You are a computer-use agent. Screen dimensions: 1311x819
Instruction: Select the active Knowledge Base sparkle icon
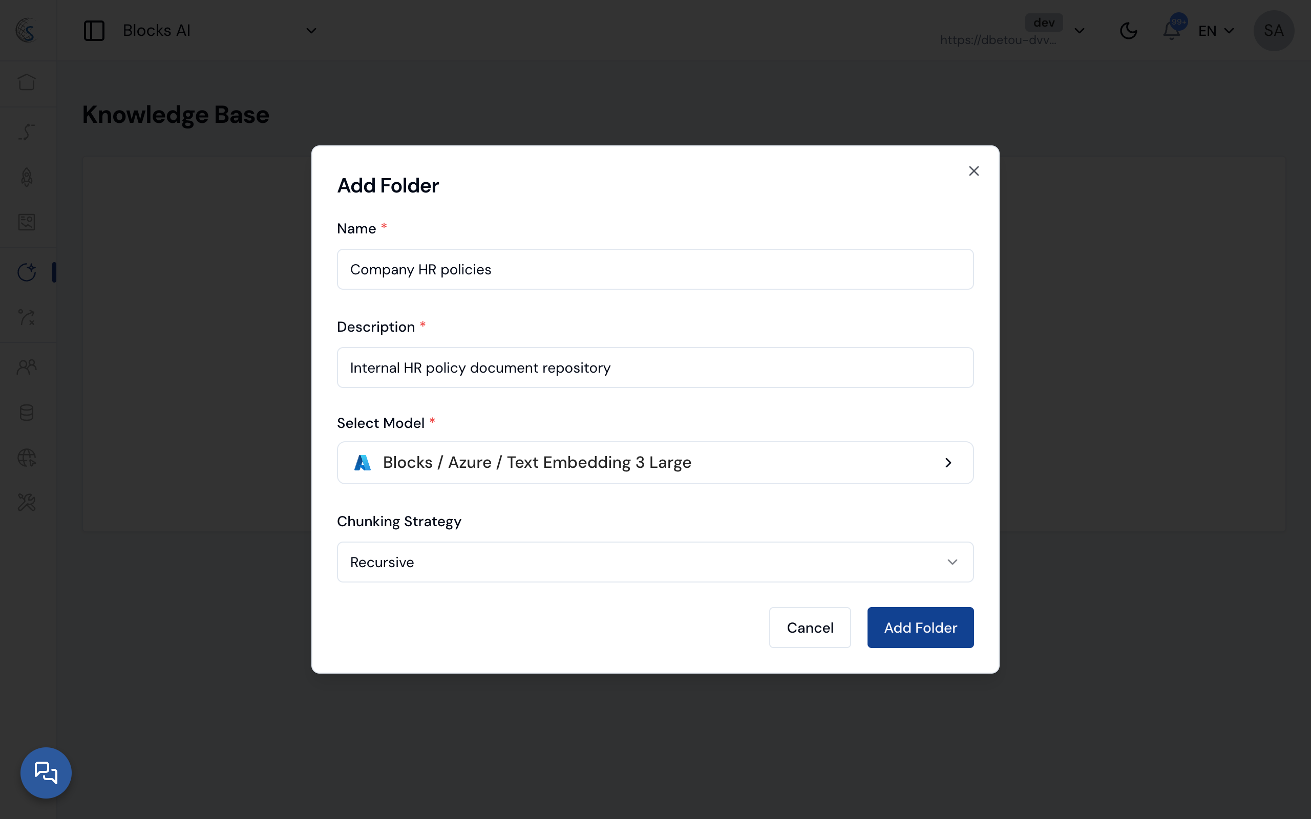point(27,272)
